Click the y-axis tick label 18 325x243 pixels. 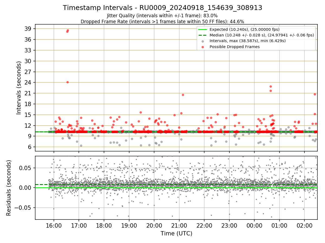point(28,104)
